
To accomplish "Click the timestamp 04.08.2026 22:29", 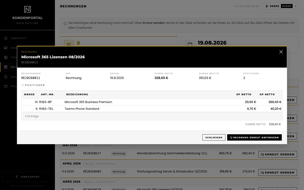I will [x=247, y=6].
